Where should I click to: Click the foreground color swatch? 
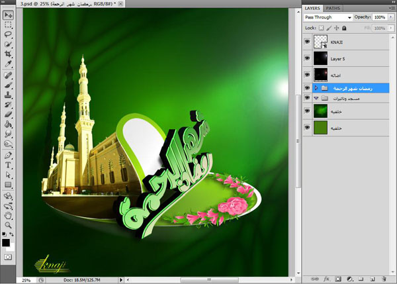(7, 242)
